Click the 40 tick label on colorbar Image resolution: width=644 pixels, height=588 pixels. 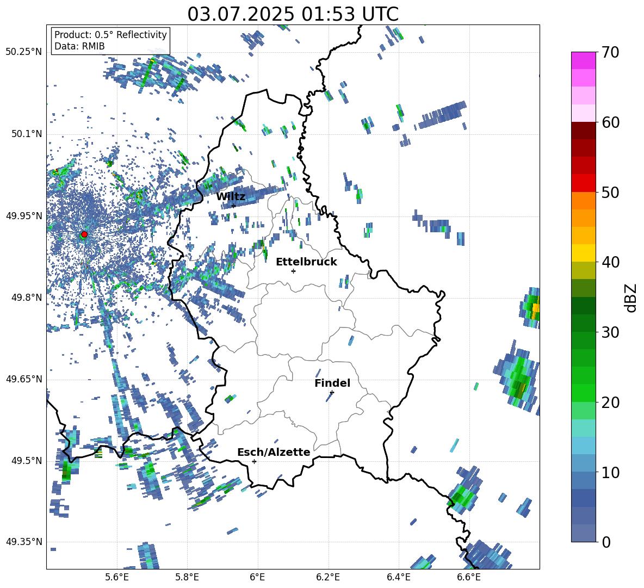(610, 262)
